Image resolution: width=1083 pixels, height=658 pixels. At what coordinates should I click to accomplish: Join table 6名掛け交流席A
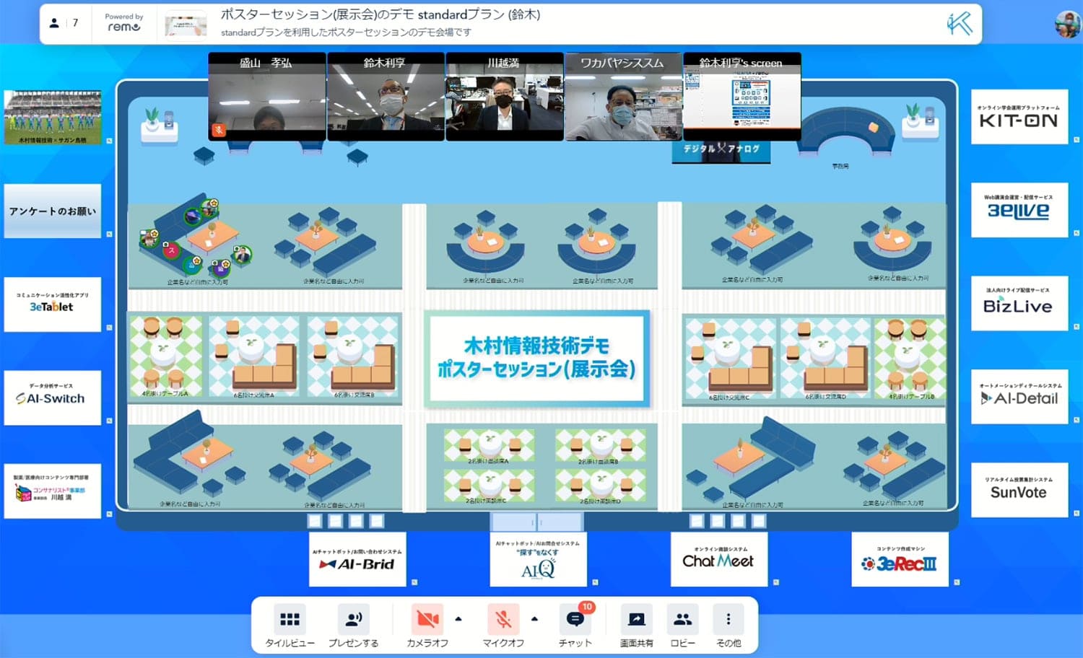pyautogui.click(x=254, y=356)
